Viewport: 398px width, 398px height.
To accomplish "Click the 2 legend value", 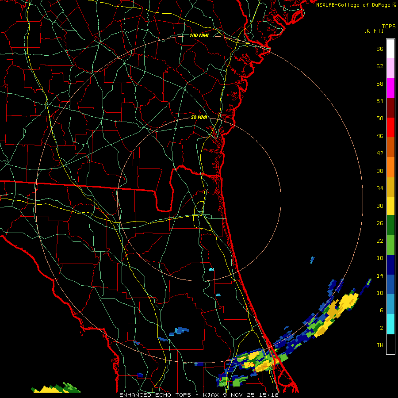I will (x=382, y=328).
